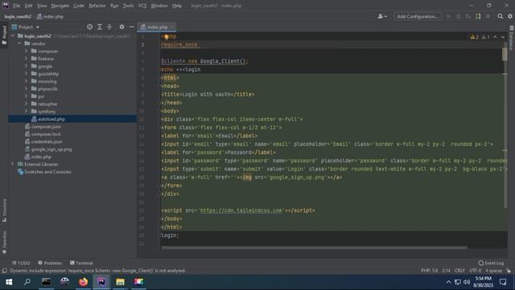The image size is (515, 290).
Task: Open the TODO tool window
Action: 22,263
